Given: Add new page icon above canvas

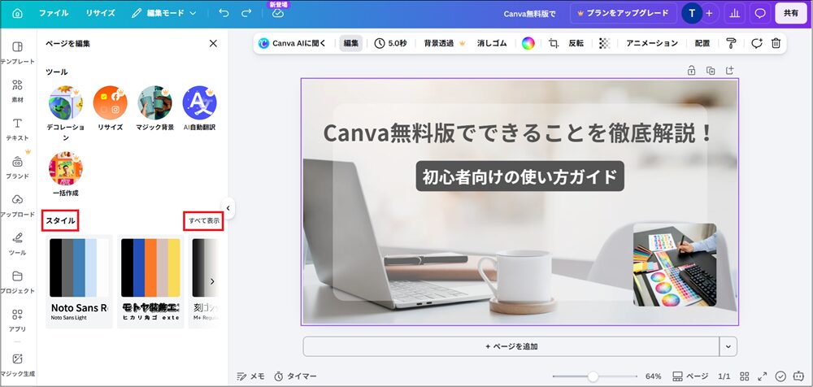Looking at the screenshot, I should (x=729, y=71).
